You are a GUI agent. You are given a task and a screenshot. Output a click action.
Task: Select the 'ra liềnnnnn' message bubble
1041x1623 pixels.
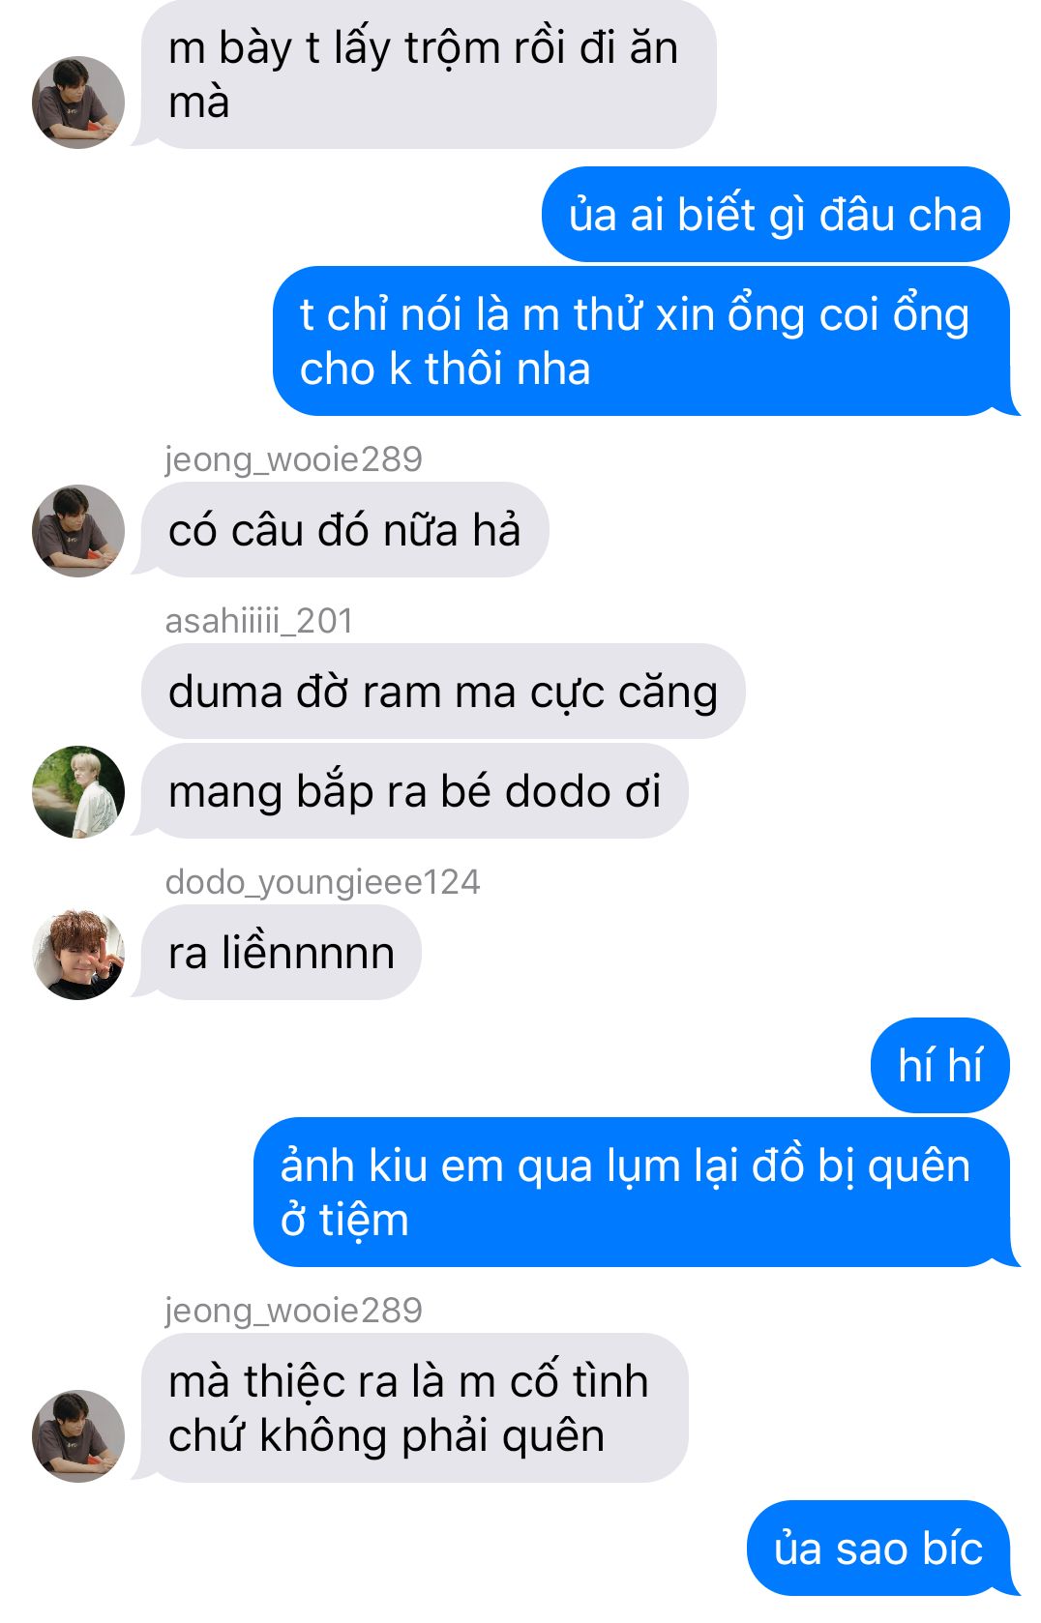pos(282,953)
